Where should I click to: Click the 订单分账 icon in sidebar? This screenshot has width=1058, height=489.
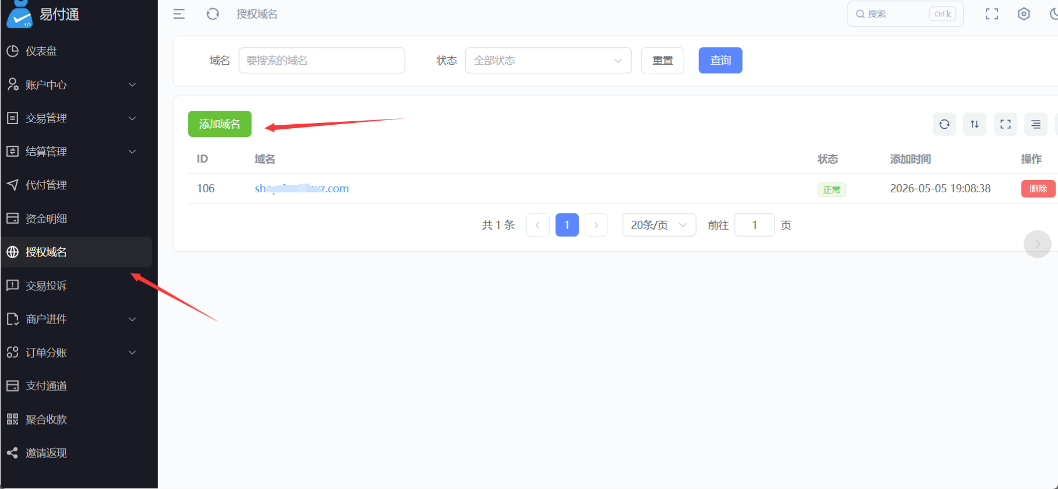click(x=13, y=353)
